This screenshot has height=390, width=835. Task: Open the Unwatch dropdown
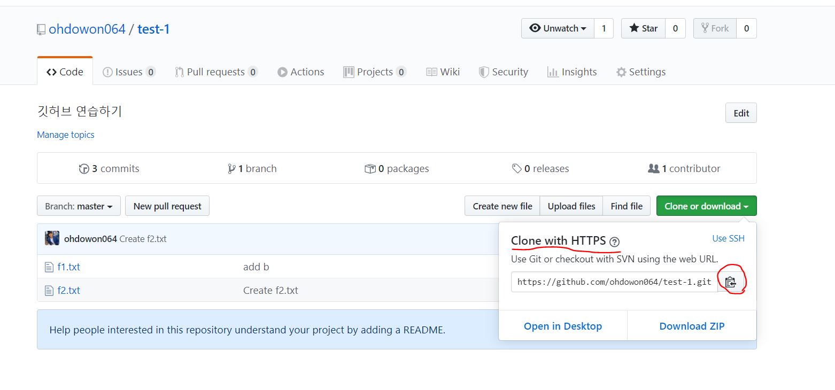[558, 28]
